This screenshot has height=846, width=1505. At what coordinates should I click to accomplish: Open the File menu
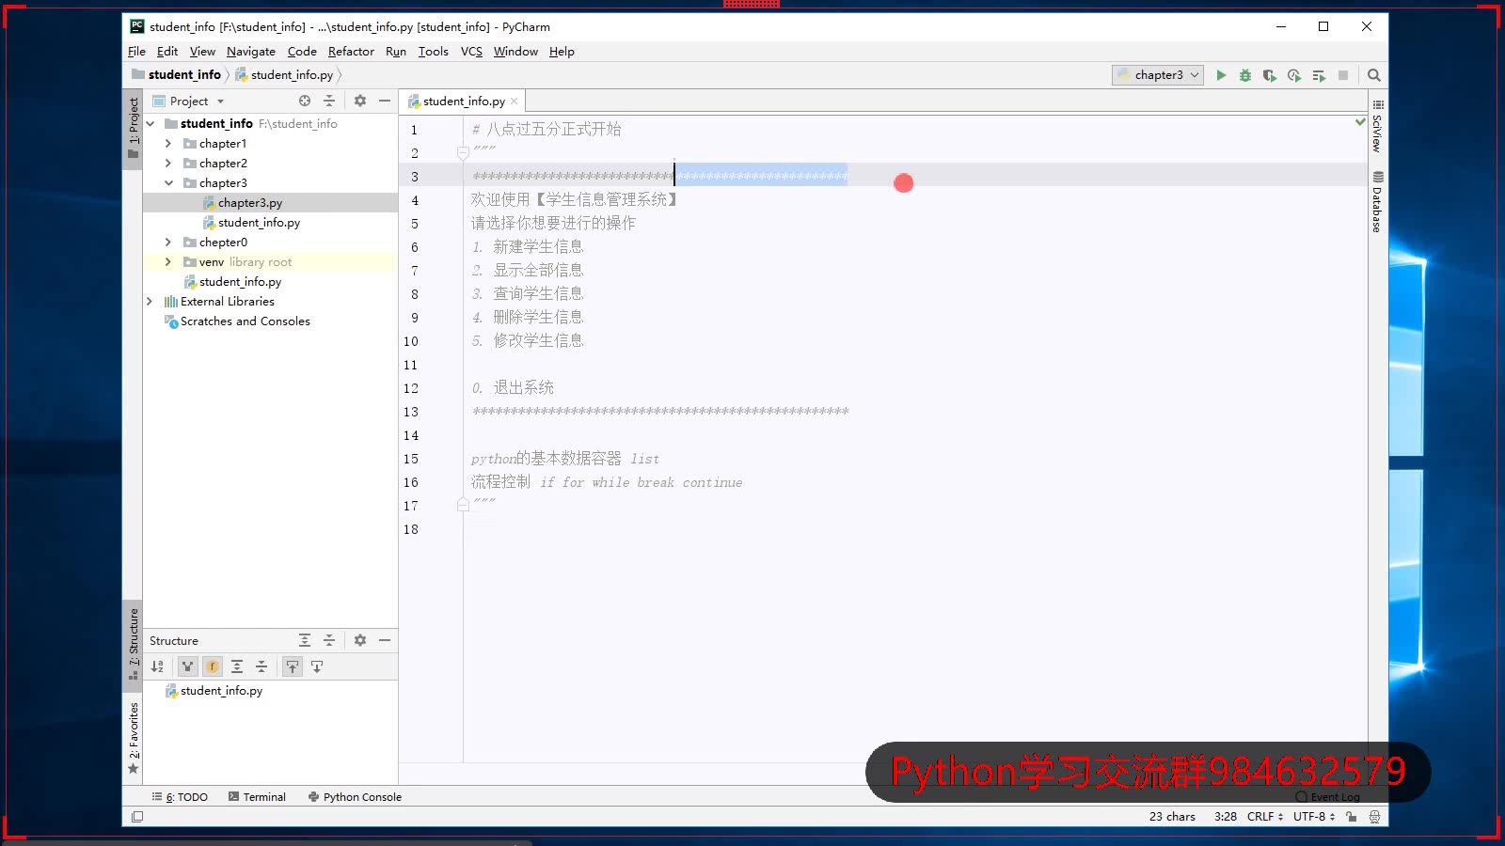coord(136,52)
